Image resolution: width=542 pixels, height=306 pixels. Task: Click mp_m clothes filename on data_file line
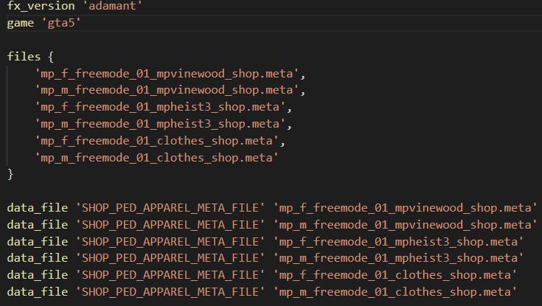click(x=395, y=292)
